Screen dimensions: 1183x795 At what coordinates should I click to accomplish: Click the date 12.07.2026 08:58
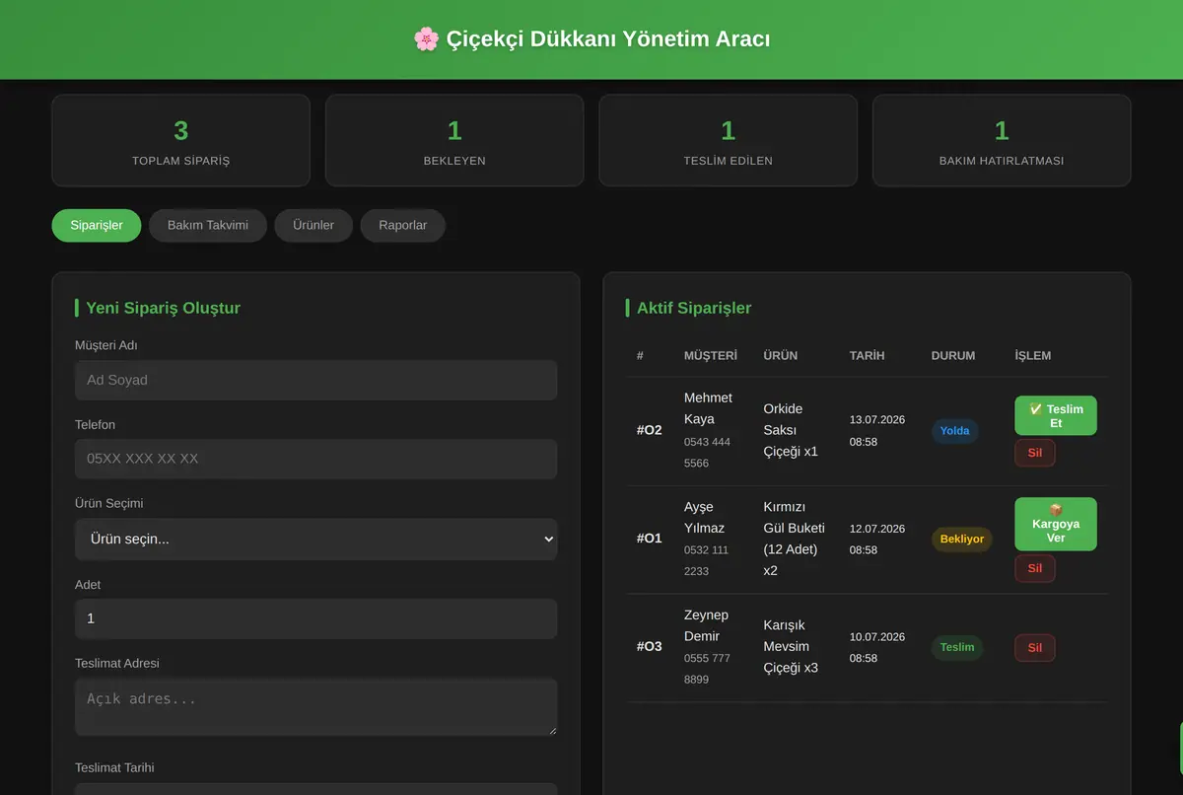click(877, 539)
